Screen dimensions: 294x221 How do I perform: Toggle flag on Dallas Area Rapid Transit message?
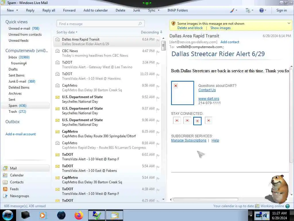(x=158, y=41)
